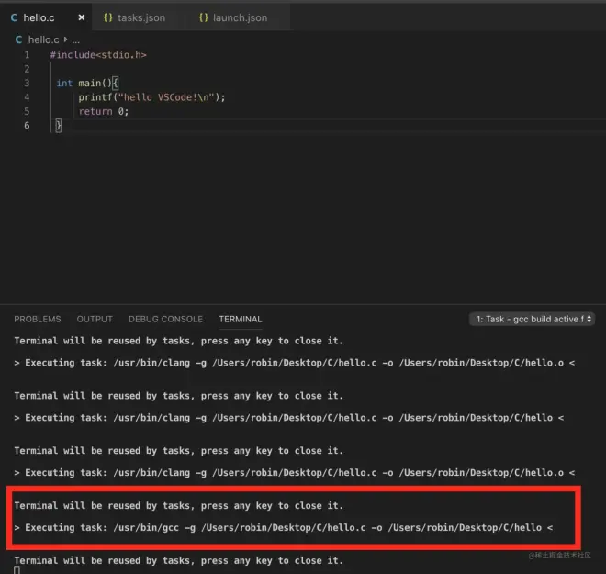Click line number 5 in the gutter
Image resolution: width=606 pixels, height=574 pixels.
[x=27, y=111]
